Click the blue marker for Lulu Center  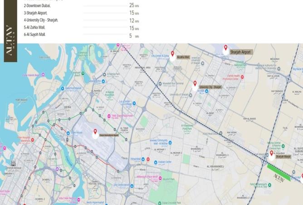click(134, 103)
